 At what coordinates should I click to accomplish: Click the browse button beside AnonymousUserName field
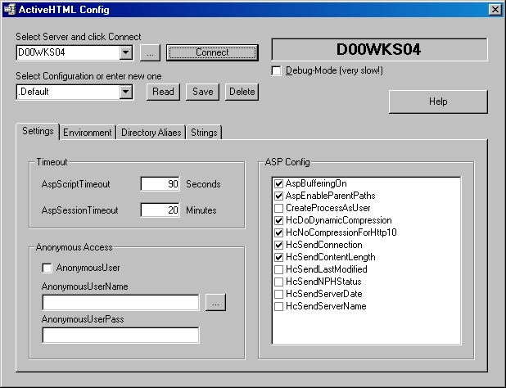click(216, 302)
